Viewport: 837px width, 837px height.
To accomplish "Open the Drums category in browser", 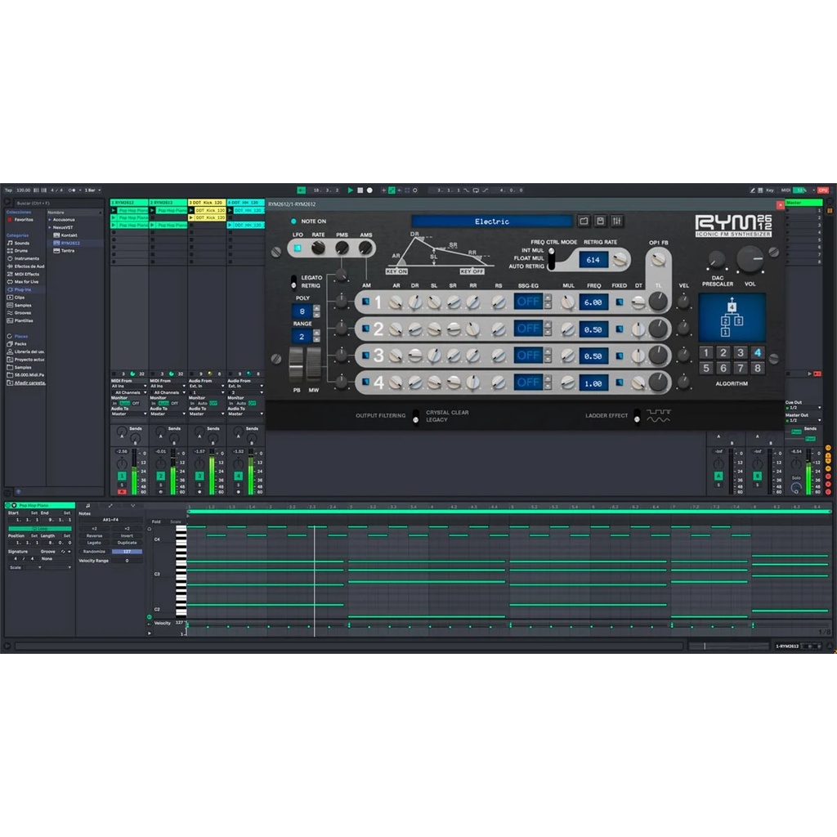I will (20, 250).
